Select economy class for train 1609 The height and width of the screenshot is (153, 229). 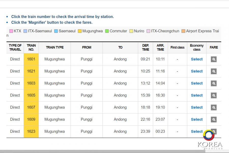197,119
